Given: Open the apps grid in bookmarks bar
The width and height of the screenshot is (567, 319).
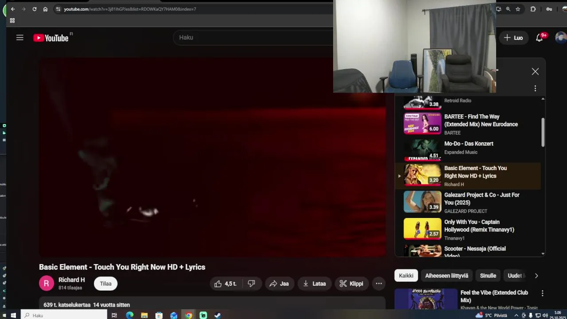Looking at the screenshot, I should click(12, 20).
